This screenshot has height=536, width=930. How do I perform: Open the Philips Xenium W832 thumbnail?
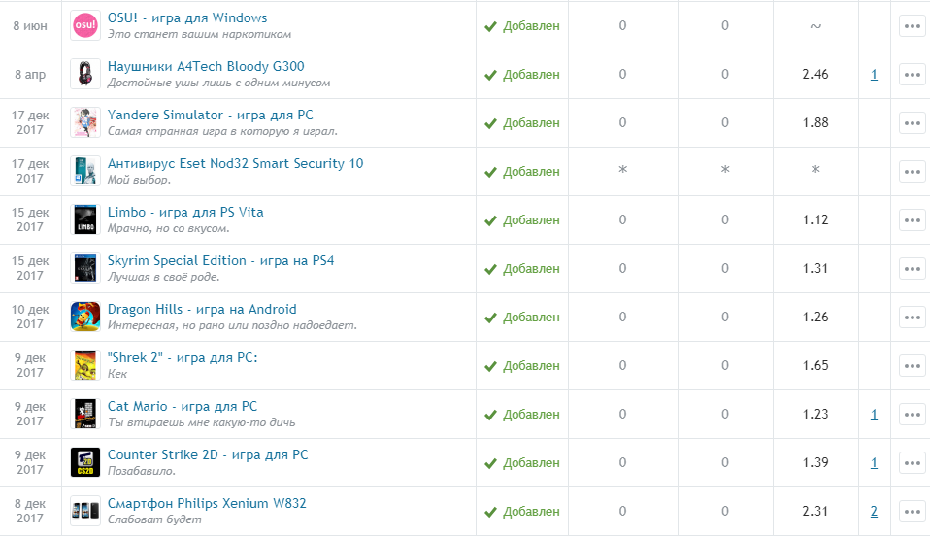point(84,511)
